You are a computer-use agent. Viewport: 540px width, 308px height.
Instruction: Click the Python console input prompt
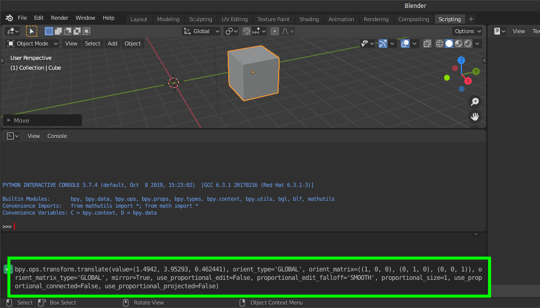pos(15,226)
